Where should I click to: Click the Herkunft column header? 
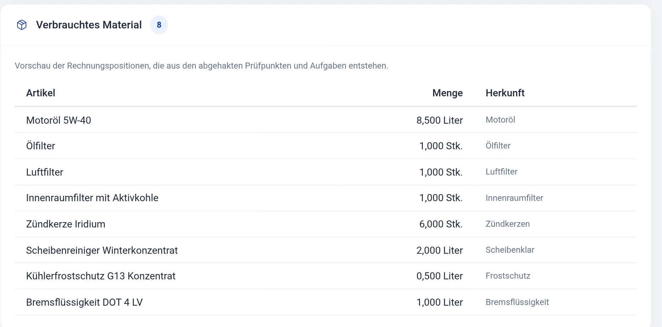(505, 93)
